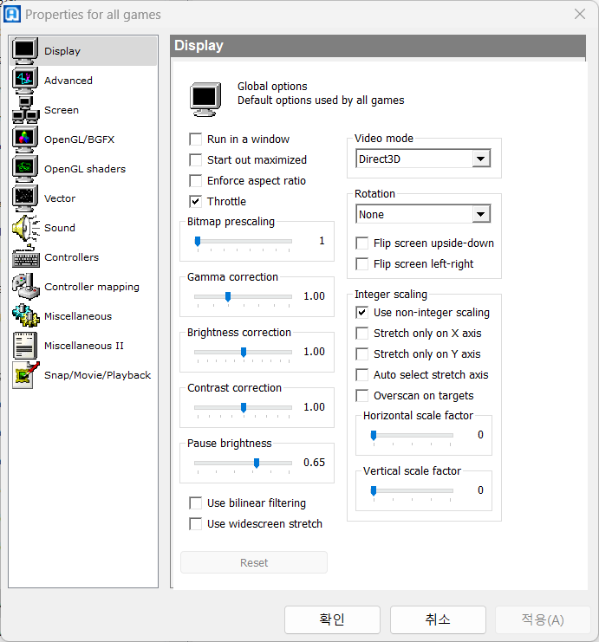Open the Miscellaneous II page

click(84, 346)
